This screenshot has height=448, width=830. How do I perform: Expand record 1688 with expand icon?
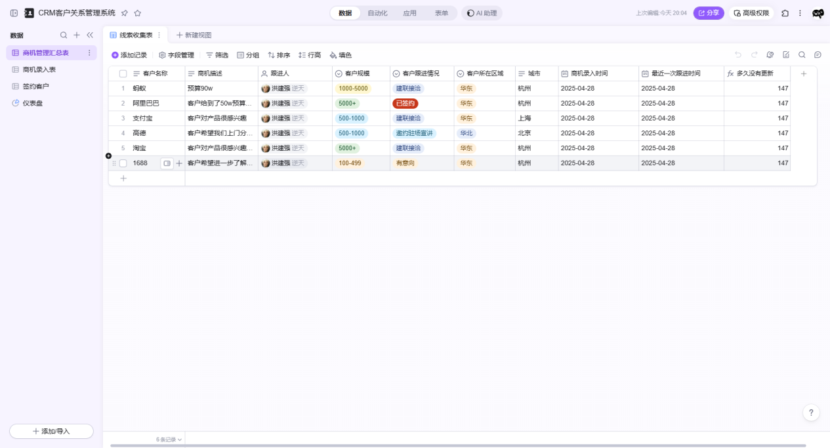[x=167, y=163]
